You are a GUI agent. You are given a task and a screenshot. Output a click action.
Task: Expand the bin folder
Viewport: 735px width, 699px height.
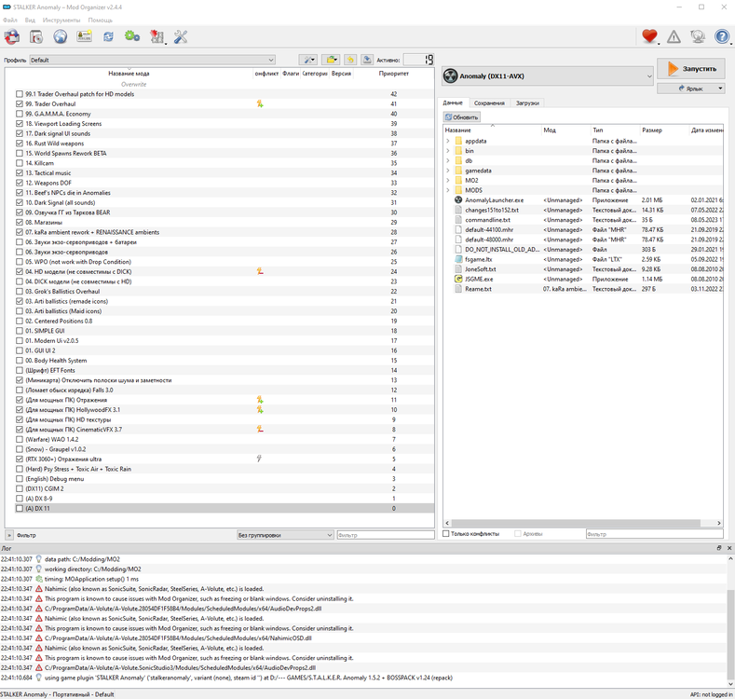[x=448, y=151]
